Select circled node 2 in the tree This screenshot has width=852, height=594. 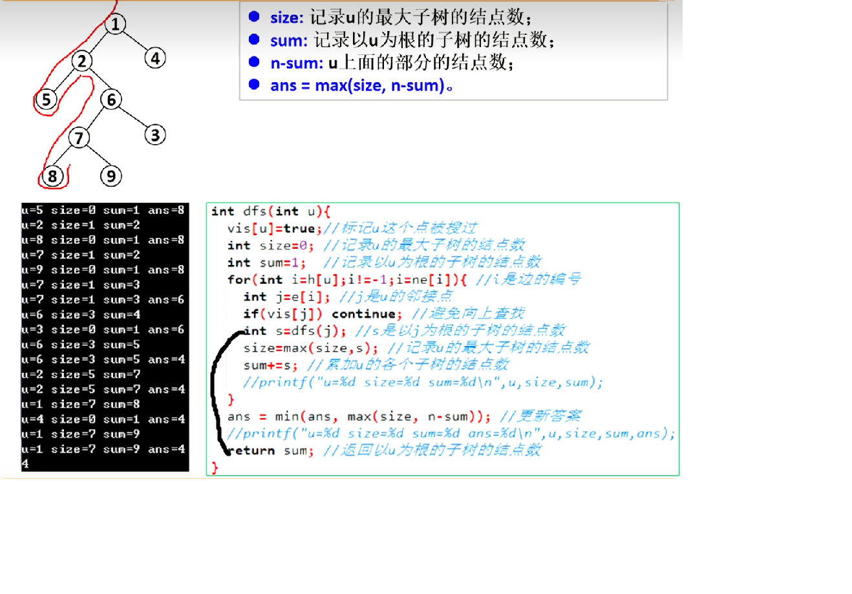tap(81, 61)
